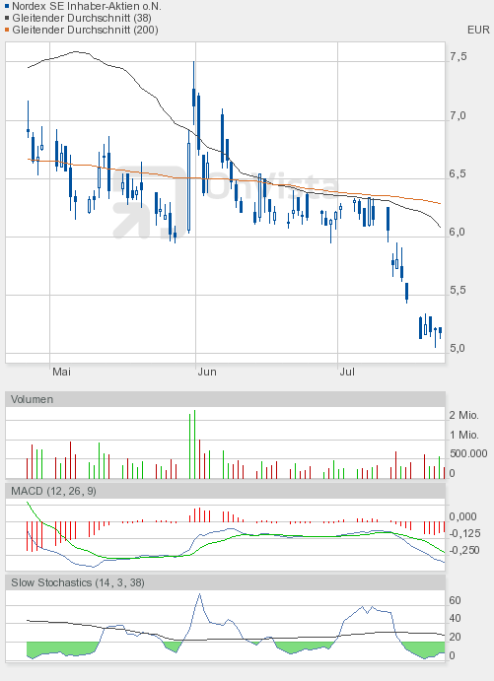Click the orange legend square for average 200
The image size is (494, 681).
click(7, 30)
